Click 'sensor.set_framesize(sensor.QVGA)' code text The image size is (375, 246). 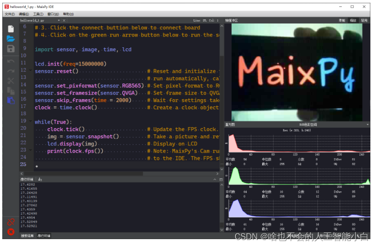click(86, 93)
